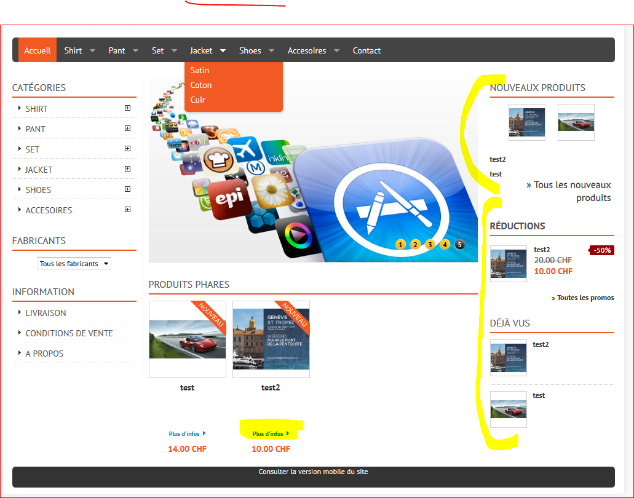Open the test link under Déjà Vus
This screenshot has height=498, width=634.
(539, 395)
